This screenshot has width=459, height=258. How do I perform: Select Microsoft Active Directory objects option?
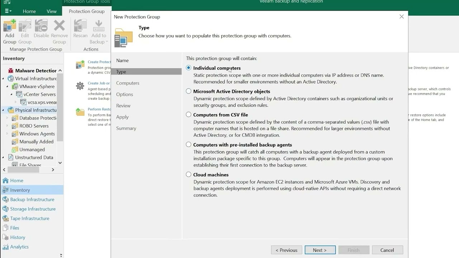(x=189, y=91)
